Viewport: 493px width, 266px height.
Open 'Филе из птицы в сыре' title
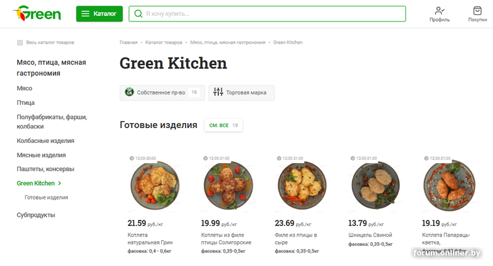pos(296,239)
